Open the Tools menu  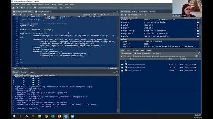point(66,4)
